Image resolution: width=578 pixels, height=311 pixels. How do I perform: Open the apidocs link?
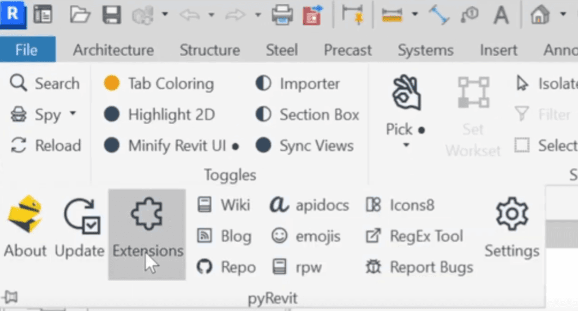309,205
